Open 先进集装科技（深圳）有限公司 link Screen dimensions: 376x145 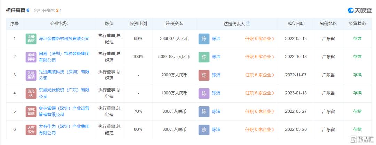click(x=64, y=75)
